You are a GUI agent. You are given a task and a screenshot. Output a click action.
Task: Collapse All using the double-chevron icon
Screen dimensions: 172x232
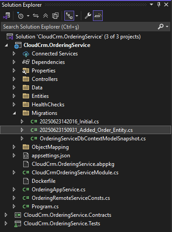pyautogui.click(x=46, y=16)
